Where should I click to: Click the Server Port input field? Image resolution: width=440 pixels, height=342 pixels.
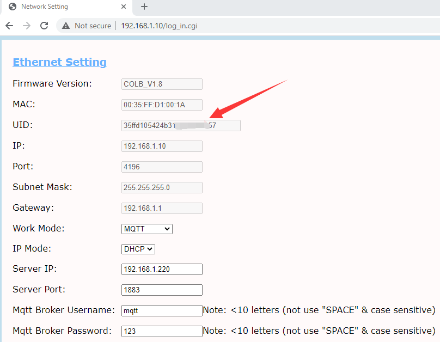pyautogui.click(x=162, y=290)
